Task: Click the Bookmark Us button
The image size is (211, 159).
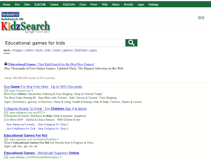Action: coord(10,15)
